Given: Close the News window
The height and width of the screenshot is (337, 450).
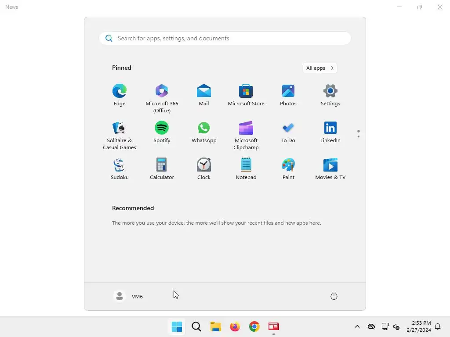Looking at the screenshot, I should 439,7.
